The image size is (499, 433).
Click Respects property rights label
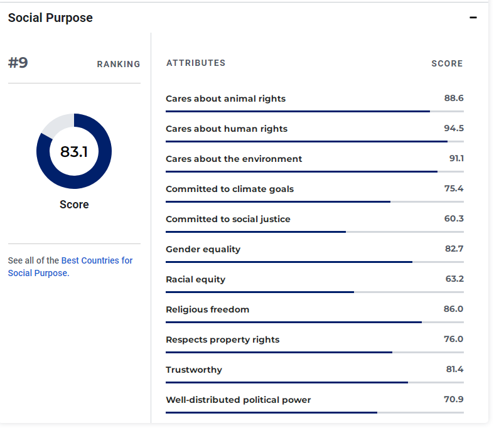click(x=222, y=339)
